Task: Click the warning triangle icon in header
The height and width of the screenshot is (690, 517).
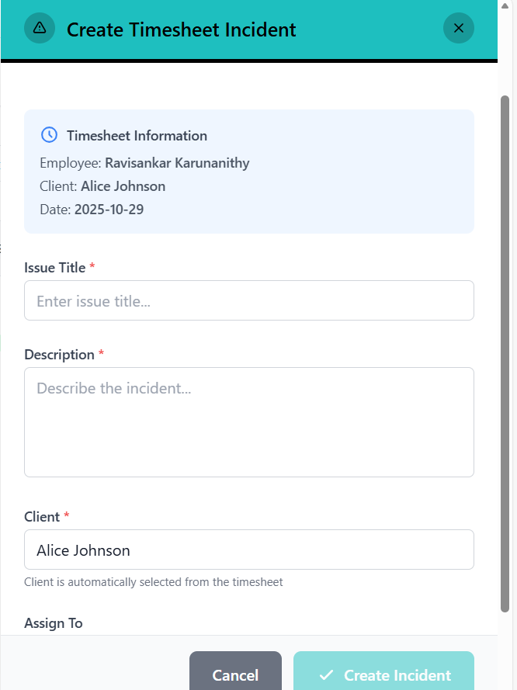Action: [x=40, y=29]
